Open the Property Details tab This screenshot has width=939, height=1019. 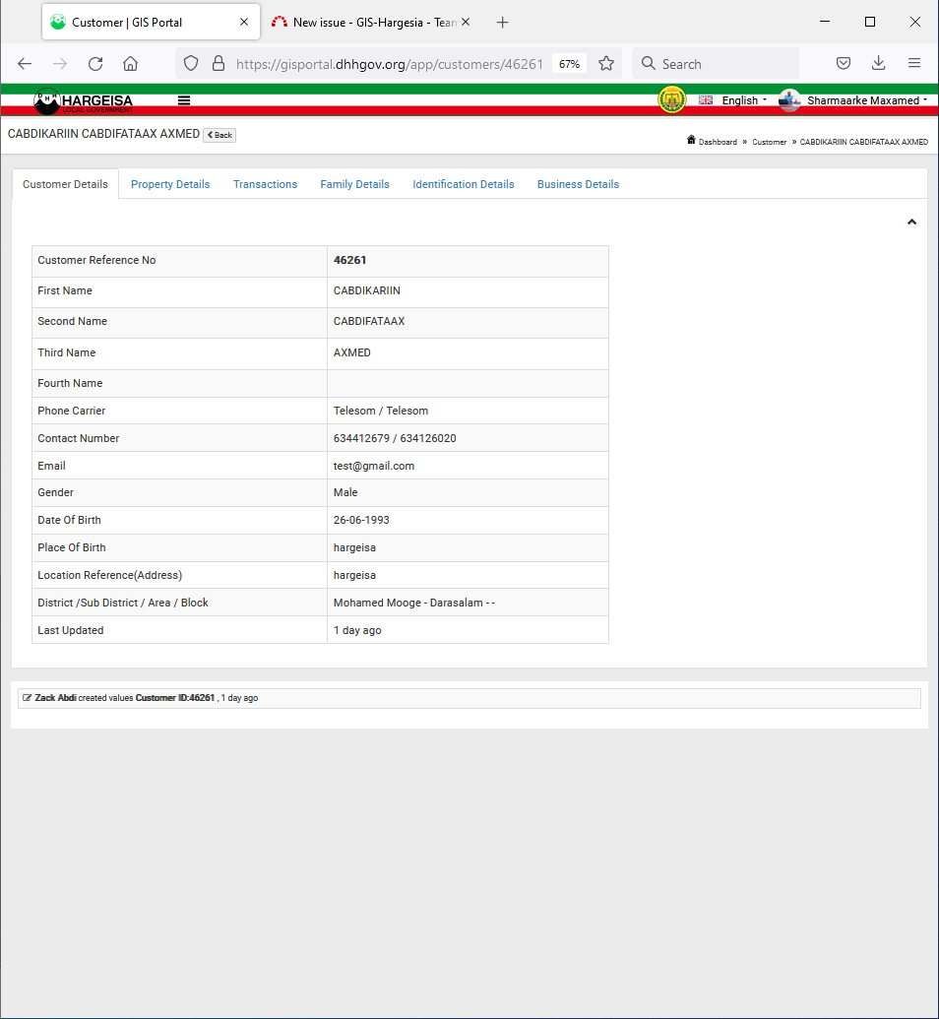pyautogui.click(x=170, y=184)
